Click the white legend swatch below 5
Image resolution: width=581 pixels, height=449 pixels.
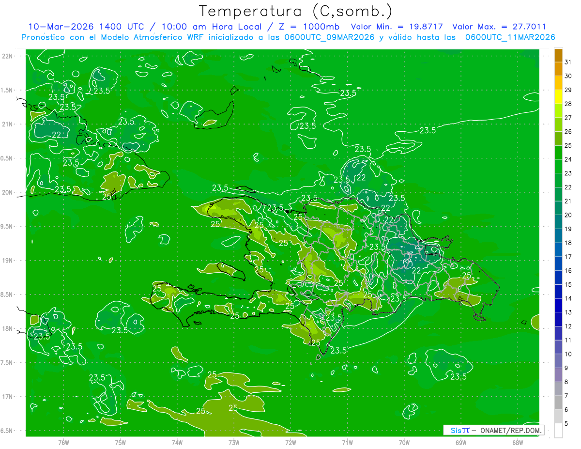[558, 431]
